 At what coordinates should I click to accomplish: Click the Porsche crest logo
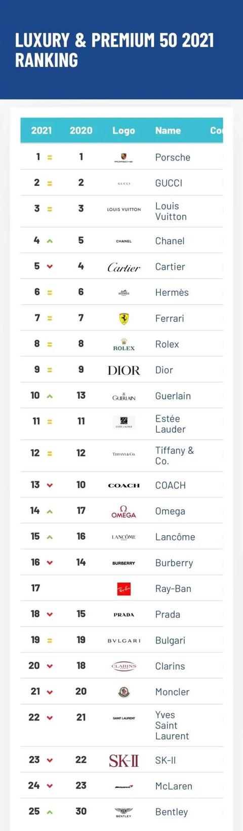pyautogui.click(x=124, y=158)
